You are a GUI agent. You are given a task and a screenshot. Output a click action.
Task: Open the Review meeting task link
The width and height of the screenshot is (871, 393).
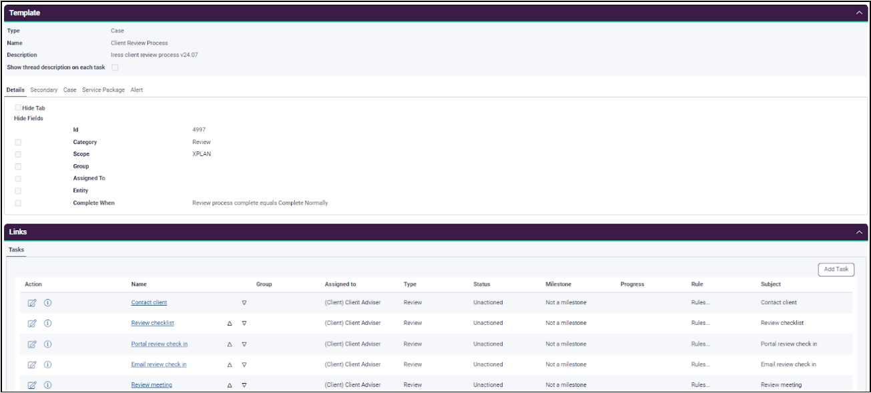point(152,385)
